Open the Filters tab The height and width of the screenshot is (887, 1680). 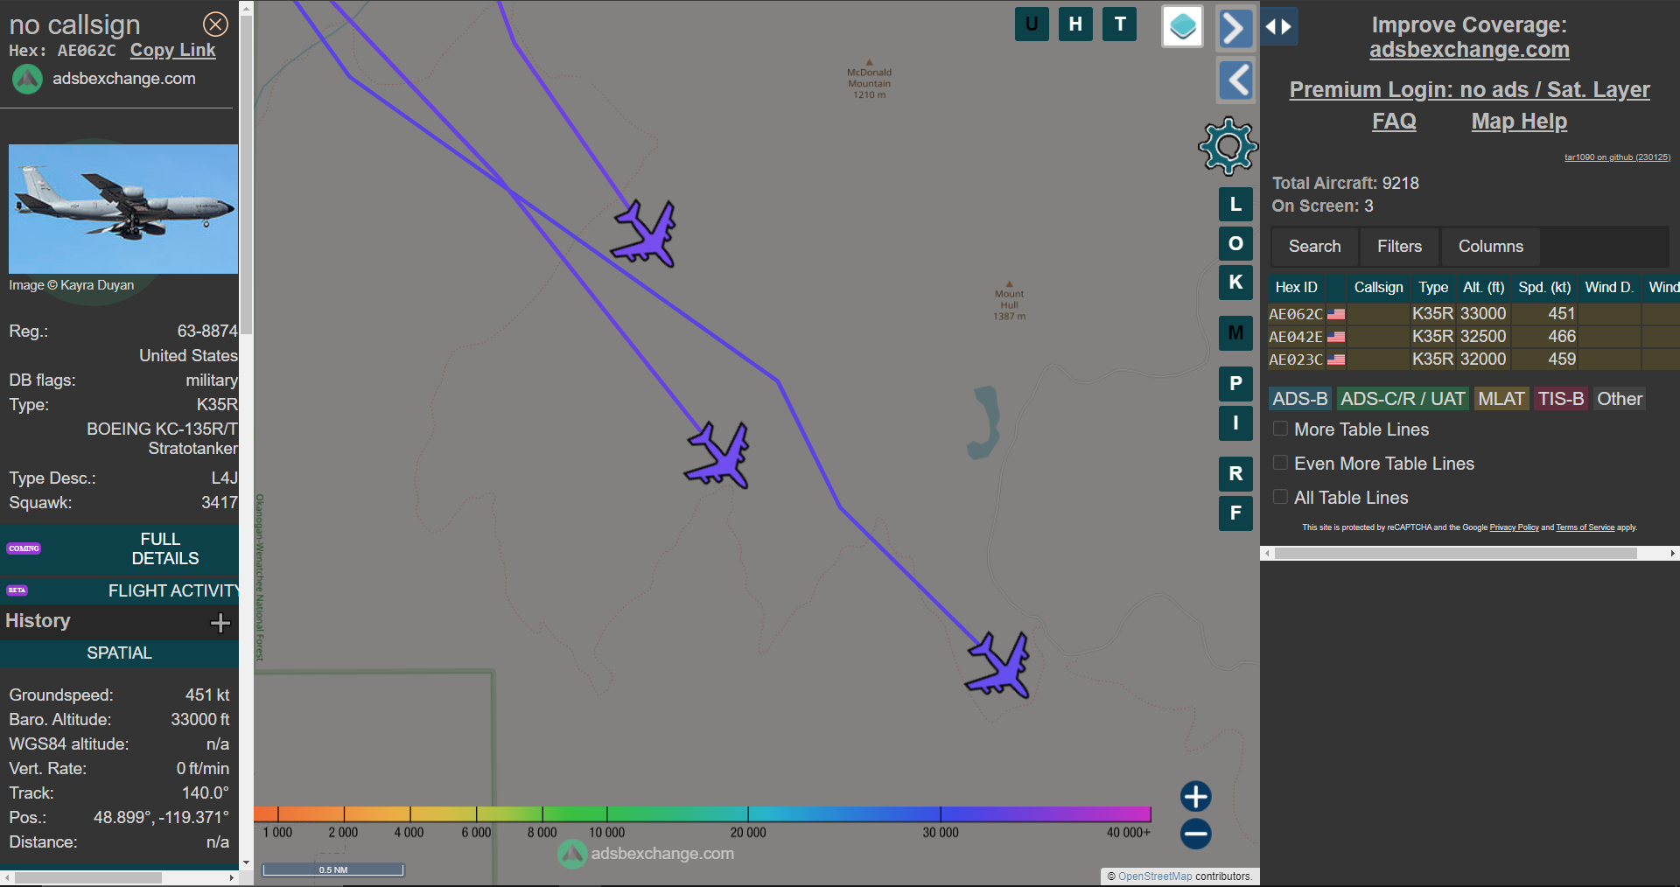1399,247
